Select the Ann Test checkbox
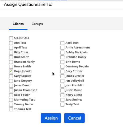Image resolution: width=123 pixels, height=128 pixels. click(11, 43)
